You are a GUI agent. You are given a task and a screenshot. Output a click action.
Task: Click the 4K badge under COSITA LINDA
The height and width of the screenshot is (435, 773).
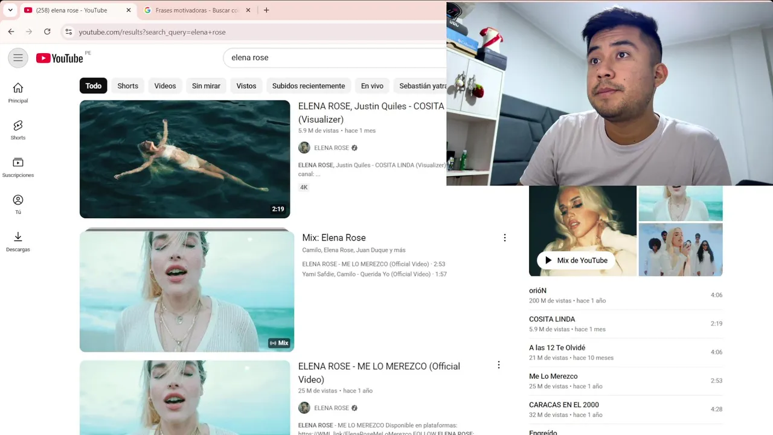(x=304, y=187)
